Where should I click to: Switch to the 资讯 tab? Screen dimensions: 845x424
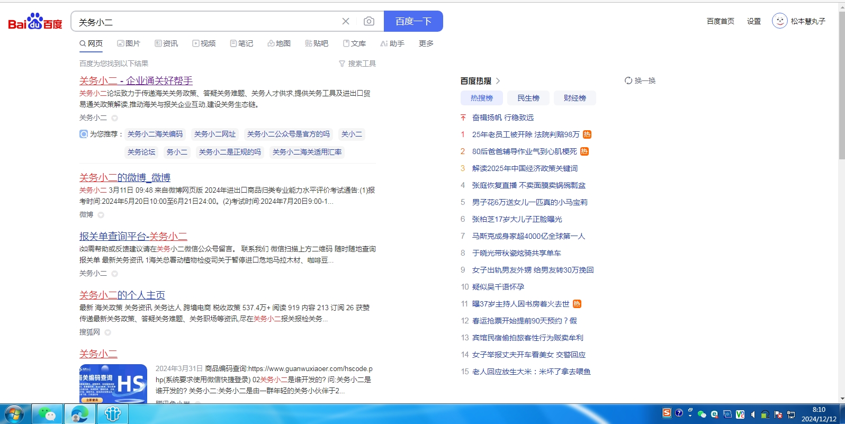166,43
